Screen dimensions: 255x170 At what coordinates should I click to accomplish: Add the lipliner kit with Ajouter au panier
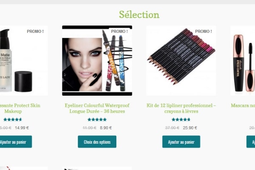point(181,142)
